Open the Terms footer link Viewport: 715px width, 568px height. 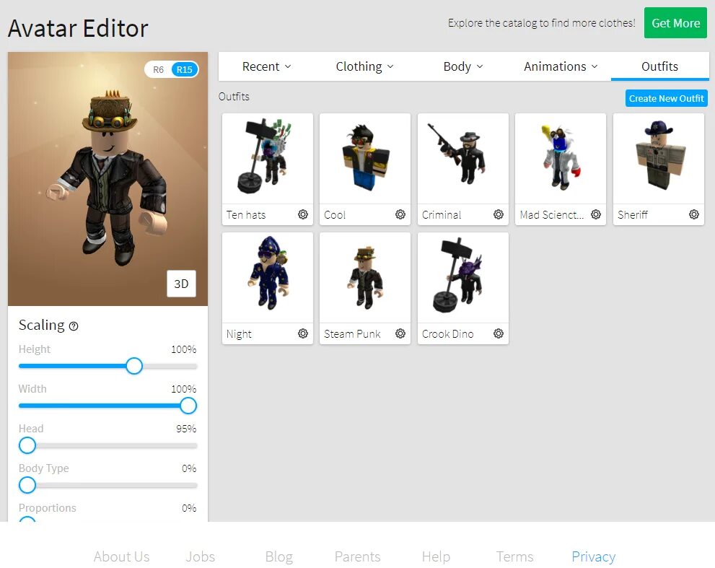tap(515, 556)
